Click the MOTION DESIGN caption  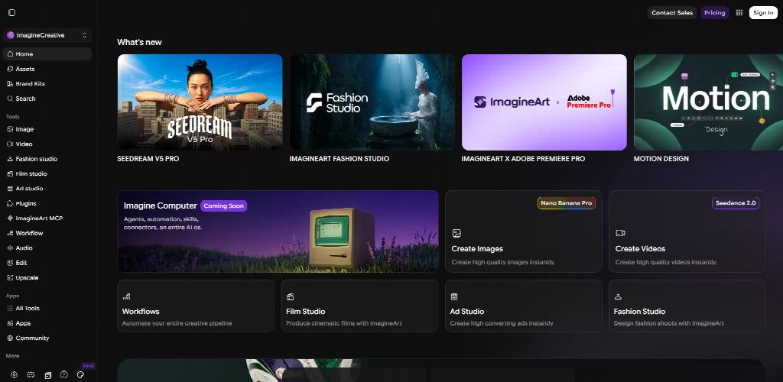tap(661, 159)
